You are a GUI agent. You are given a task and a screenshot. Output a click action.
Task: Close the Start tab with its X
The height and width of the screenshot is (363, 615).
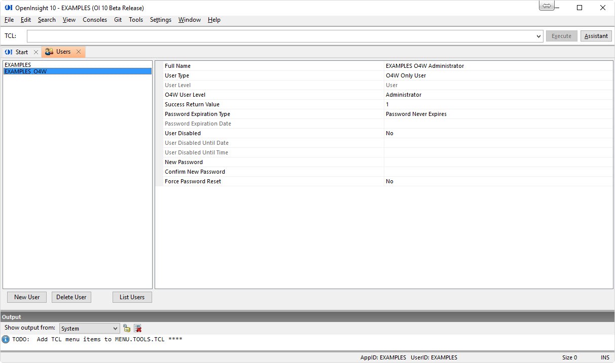(x=35, y=52)
